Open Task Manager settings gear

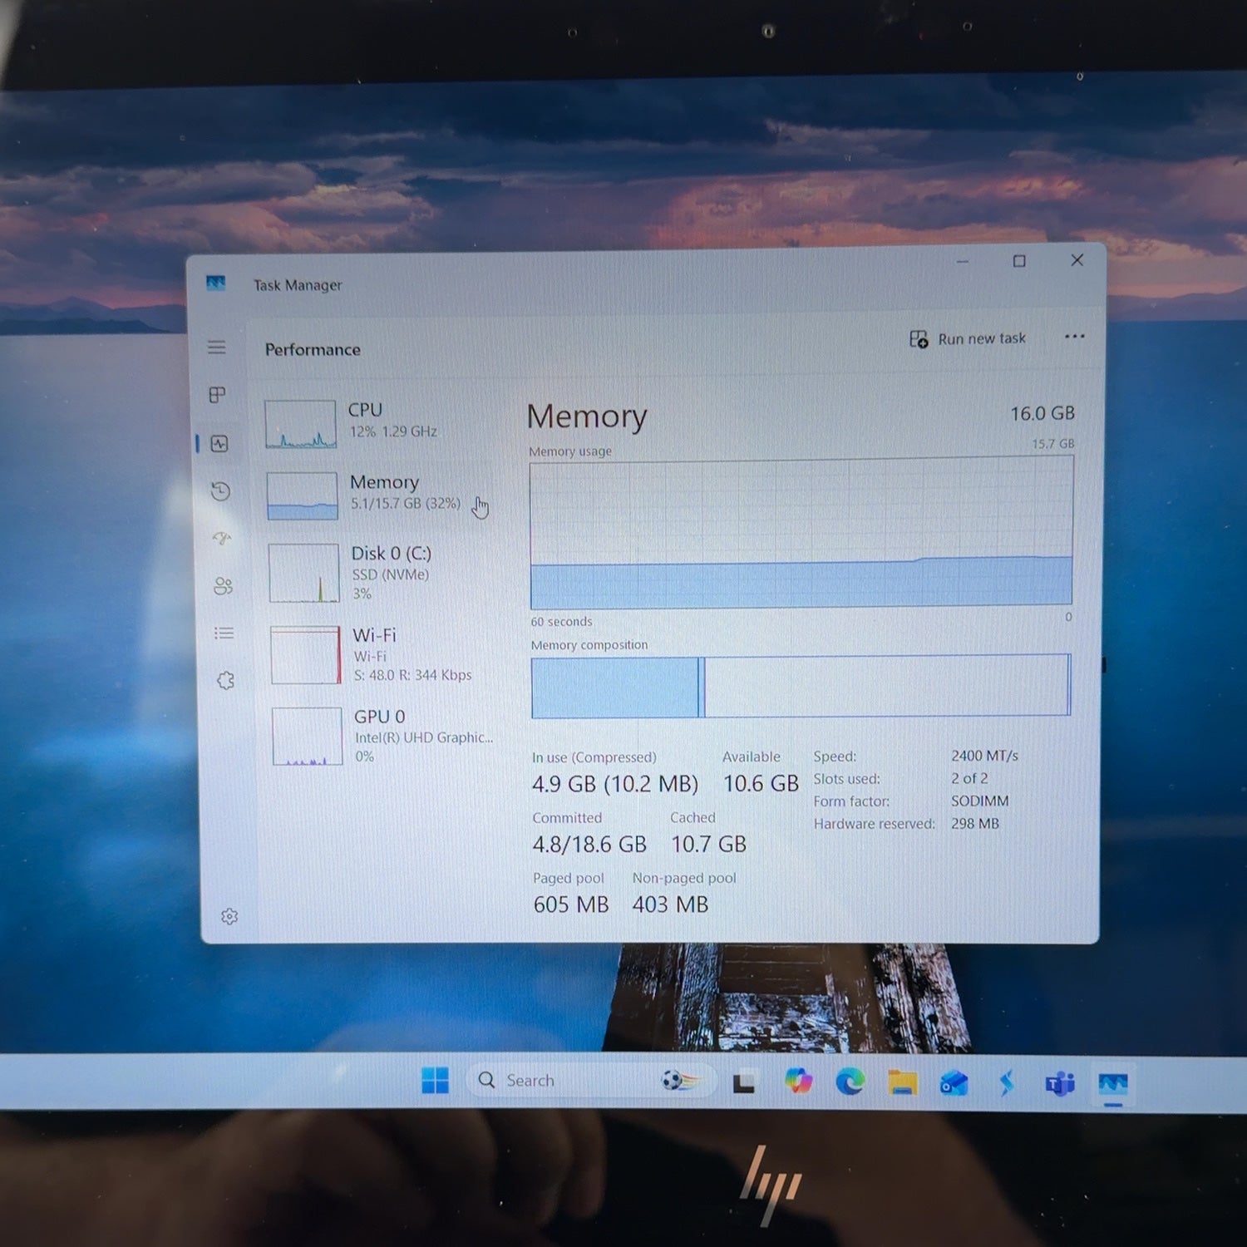click(229, 916)
